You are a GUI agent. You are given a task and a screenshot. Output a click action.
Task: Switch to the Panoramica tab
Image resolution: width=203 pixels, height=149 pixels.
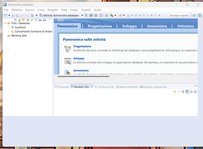pyautogui.click(x=67, y=26)
